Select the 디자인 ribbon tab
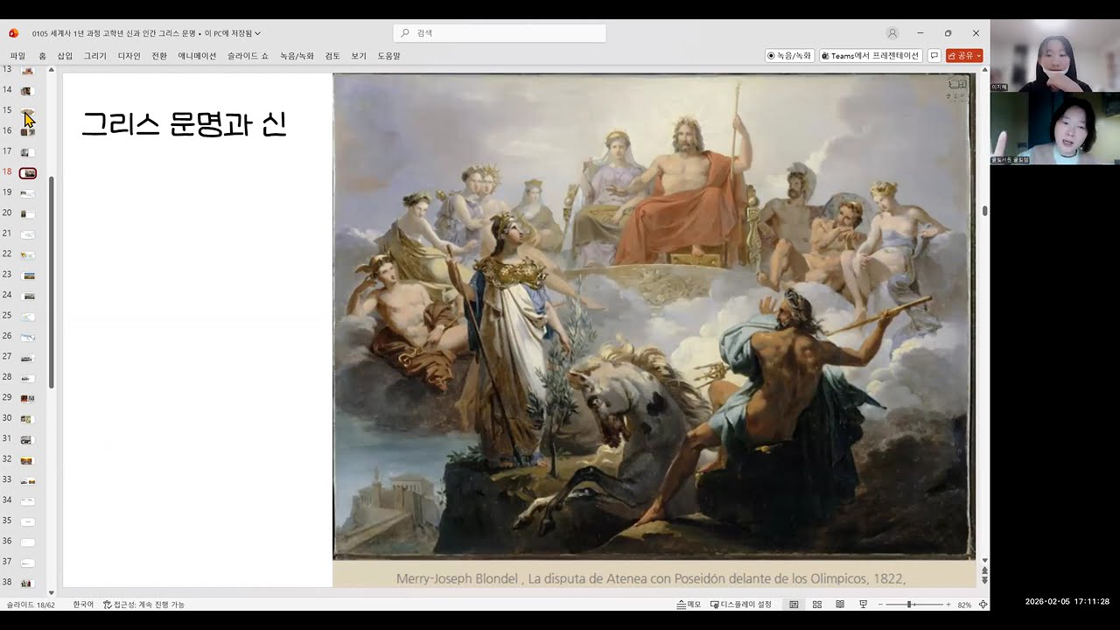The height and width of the screenshot is (630, 1120). coord(129,56)
